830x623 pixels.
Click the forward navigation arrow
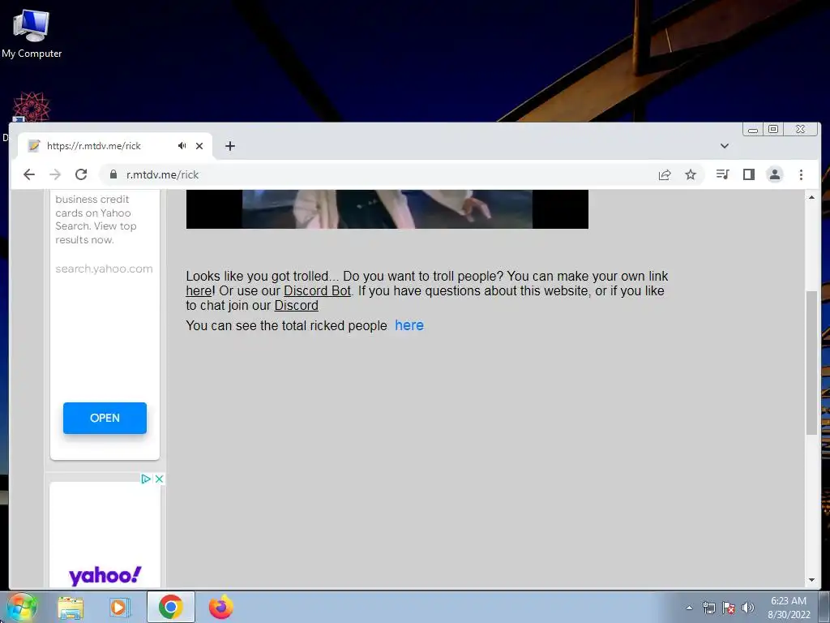(x=55, y=174)
